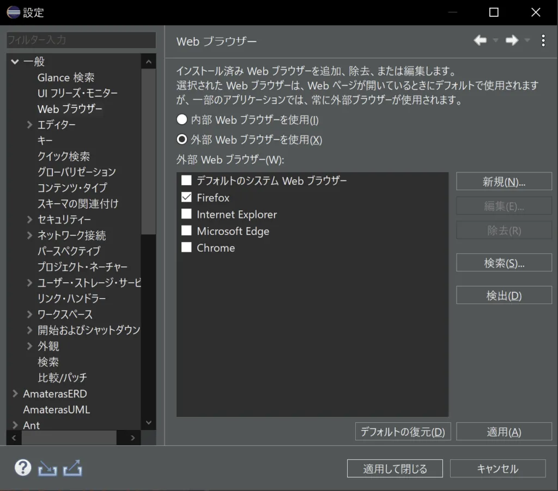Viewport: 558px width, 491px height.
Task: Collapse the 一般 tree node
Action: [x=15, y=62]
